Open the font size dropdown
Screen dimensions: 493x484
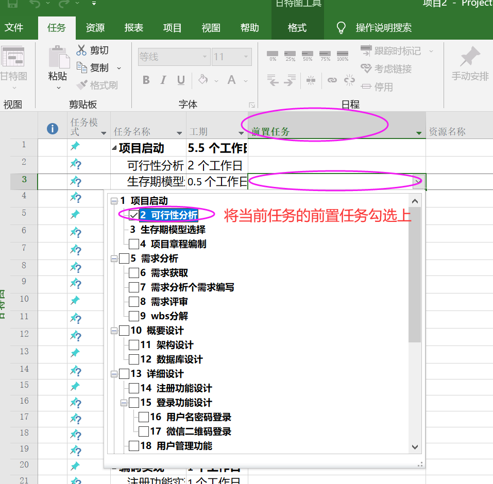tap(246, 57)
